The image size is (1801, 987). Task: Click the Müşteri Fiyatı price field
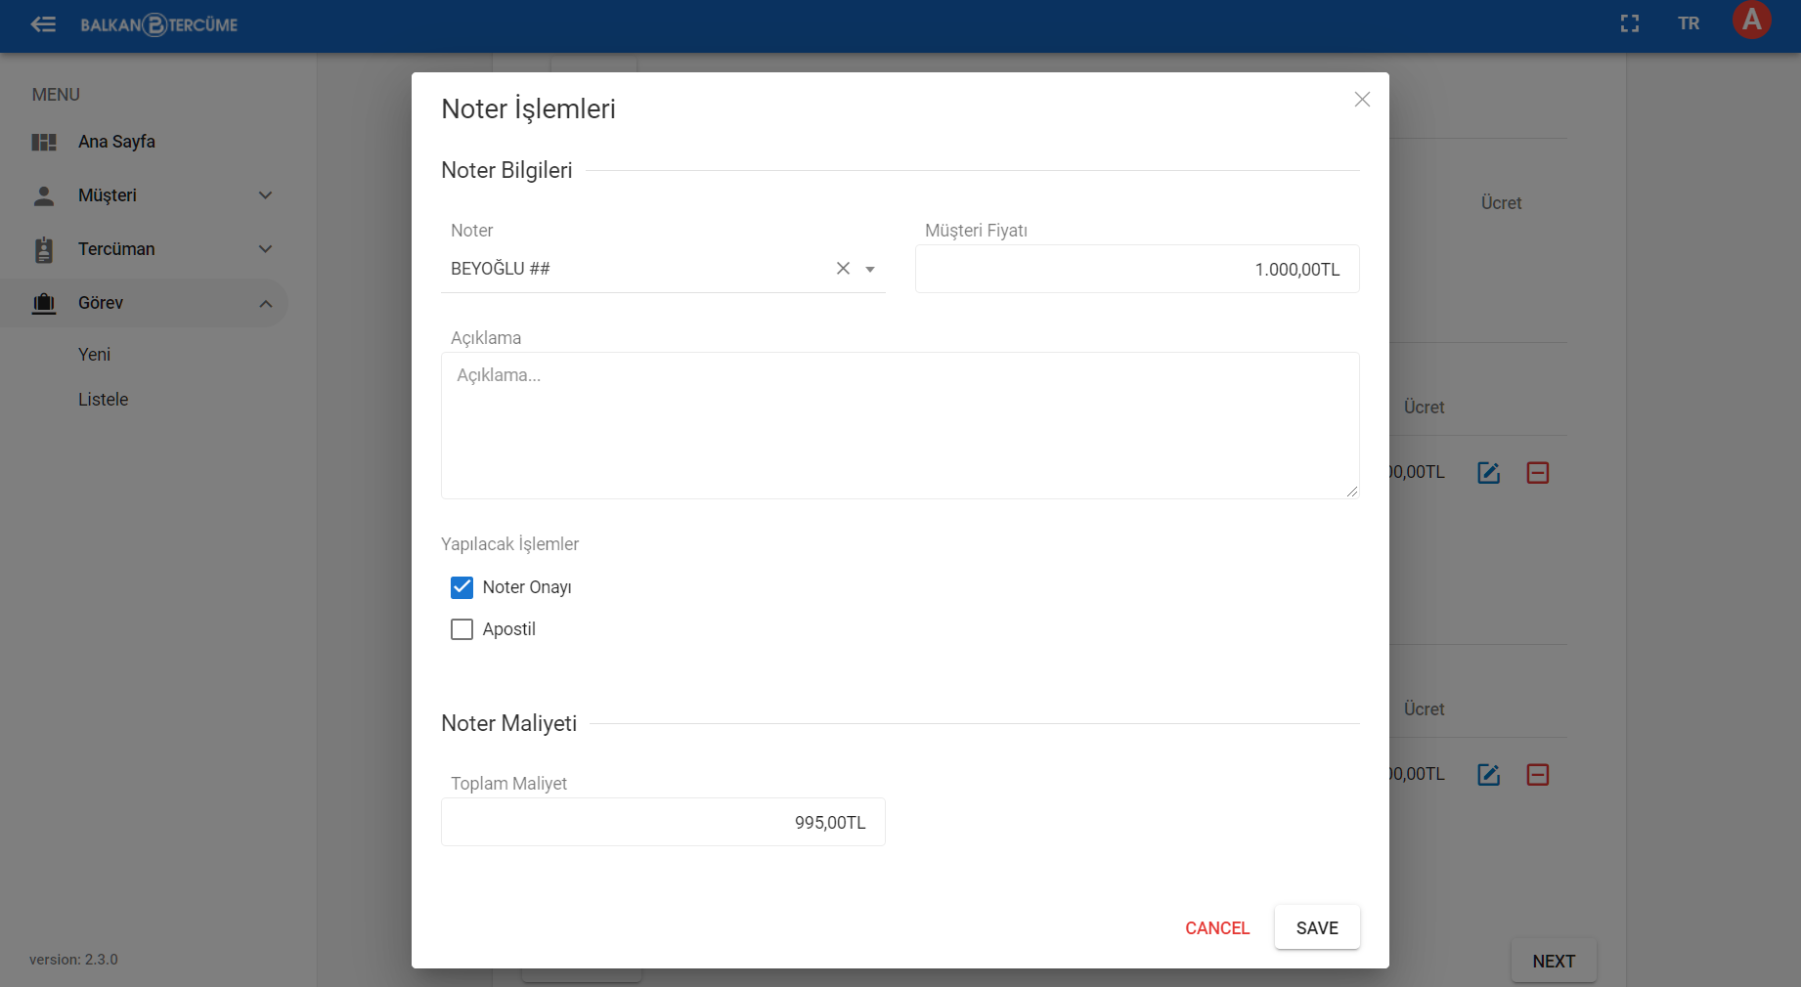[x=1137, y=269]
